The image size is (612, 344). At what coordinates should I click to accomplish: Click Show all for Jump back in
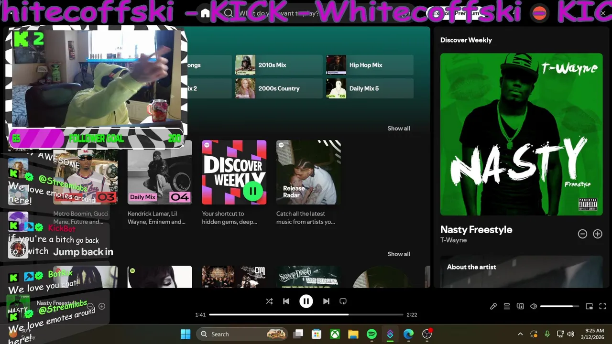[399, 254]
